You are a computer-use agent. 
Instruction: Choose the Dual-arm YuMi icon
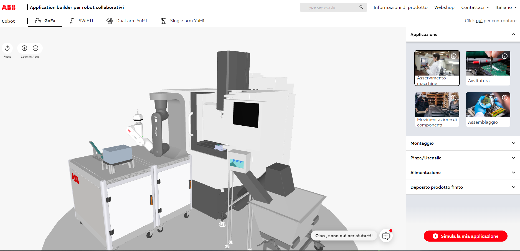(x=110, y=20)
